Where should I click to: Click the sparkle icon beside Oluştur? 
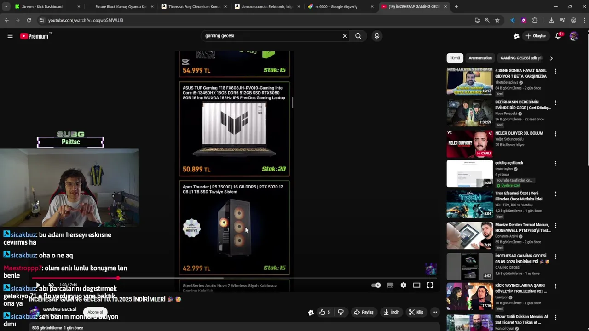516,36
